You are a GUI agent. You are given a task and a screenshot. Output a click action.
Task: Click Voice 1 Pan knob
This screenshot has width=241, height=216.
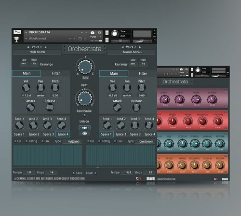[40, 88]
